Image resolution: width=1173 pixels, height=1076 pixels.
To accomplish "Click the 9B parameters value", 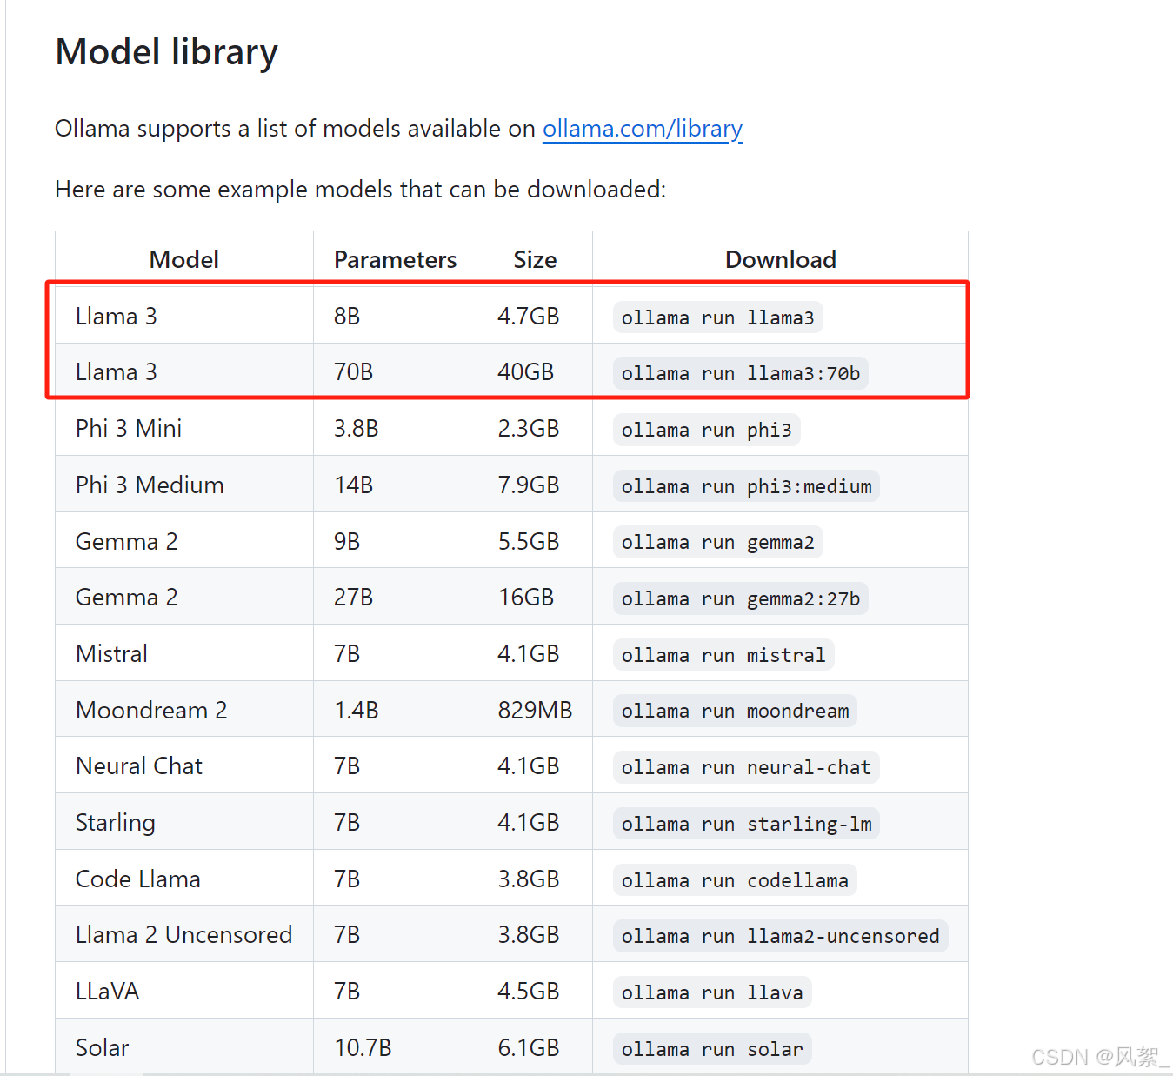I will pos(347,541).
